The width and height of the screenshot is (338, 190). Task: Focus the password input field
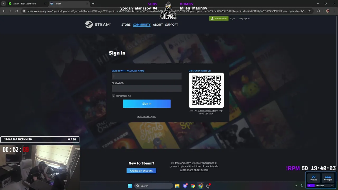[147, 88]
